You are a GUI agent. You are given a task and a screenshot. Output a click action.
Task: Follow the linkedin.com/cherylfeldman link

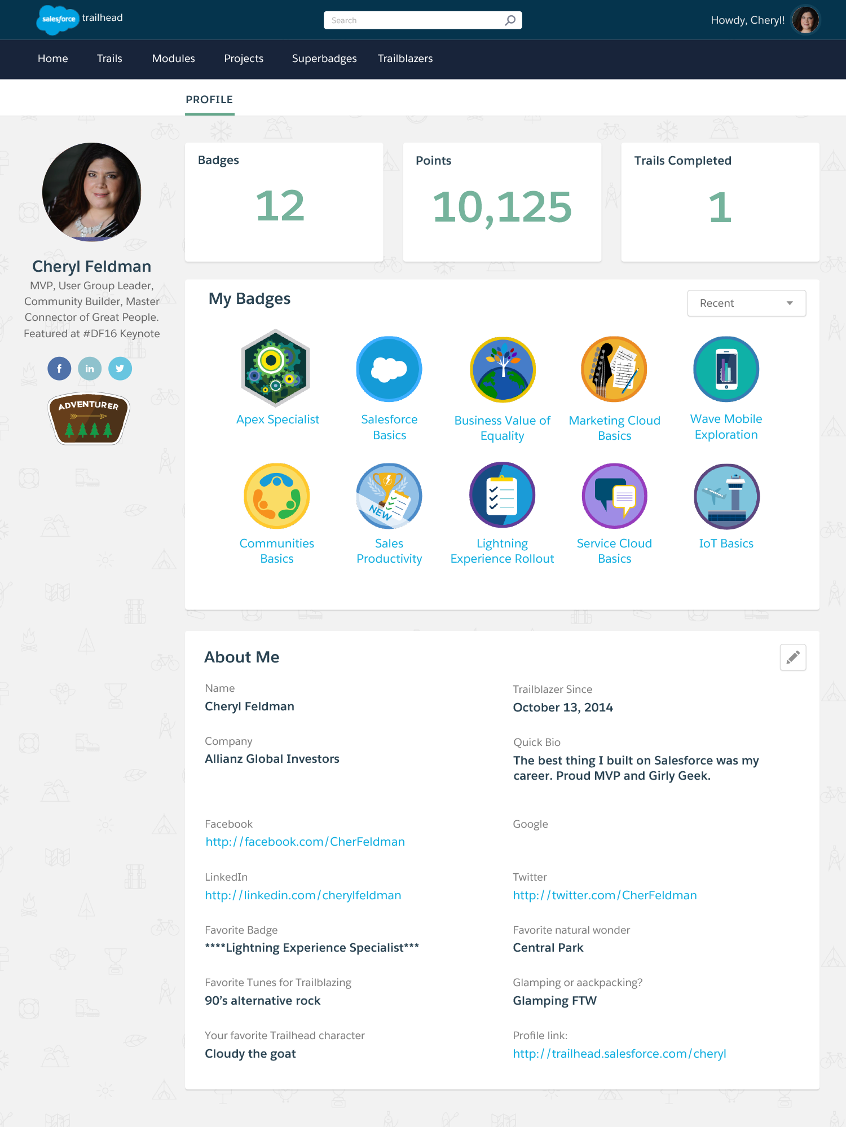303,895
